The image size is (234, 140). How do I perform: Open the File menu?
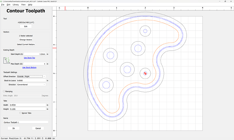(3, 5)
